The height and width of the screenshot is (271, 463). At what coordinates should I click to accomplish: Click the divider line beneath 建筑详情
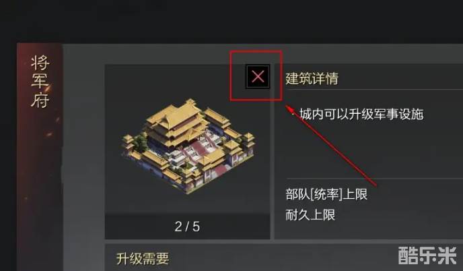click(374, 89)
